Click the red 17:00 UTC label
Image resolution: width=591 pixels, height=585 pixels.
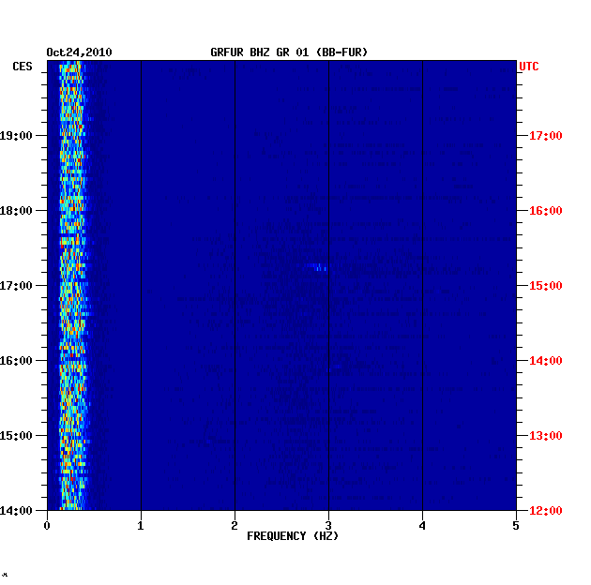(545, 136)
